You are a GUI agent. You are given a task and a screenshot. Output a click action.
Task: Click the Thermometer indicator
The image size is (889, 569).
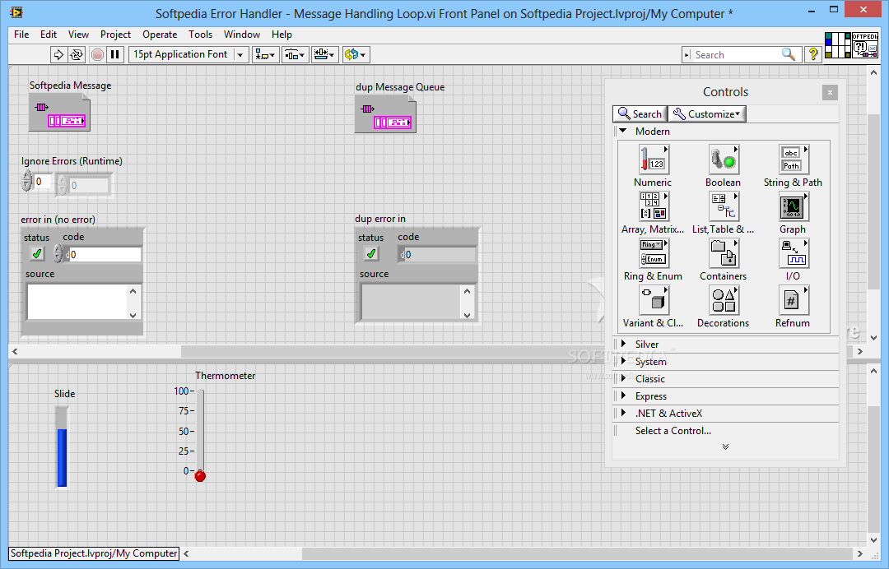[x=199, y=435]
